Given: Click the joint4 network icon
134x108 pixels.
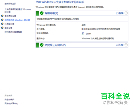Looking at the screenshot, I should coord(83,33).
